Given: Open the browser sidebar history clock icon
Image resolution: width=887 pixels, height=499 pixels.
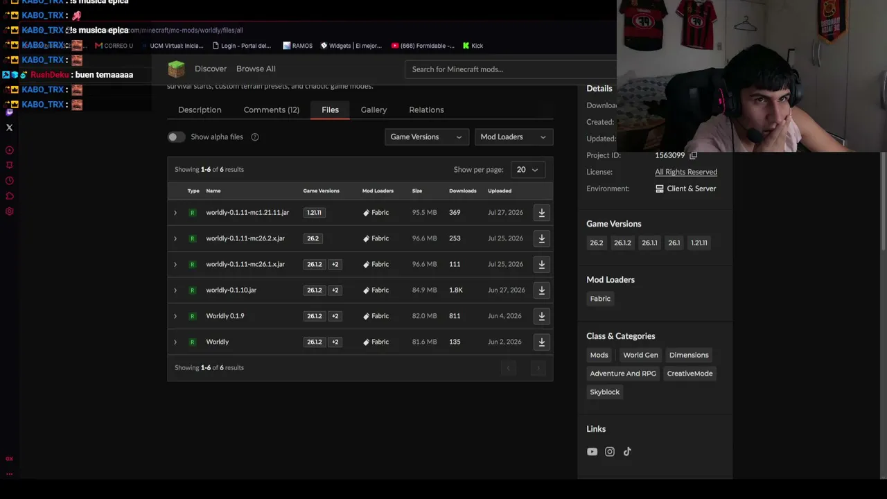Looking at the screenshot, I should 10,181.
